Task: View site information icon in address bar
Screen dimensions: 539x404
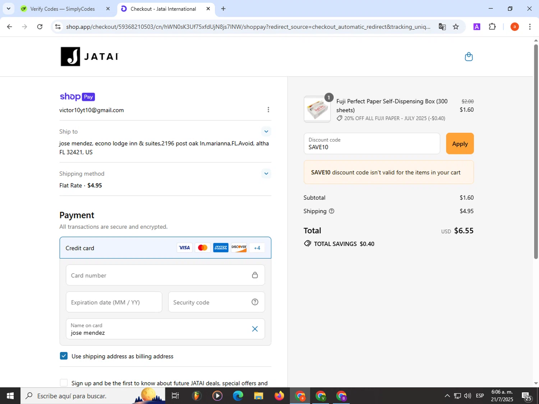Action: [x=57, y=27]
